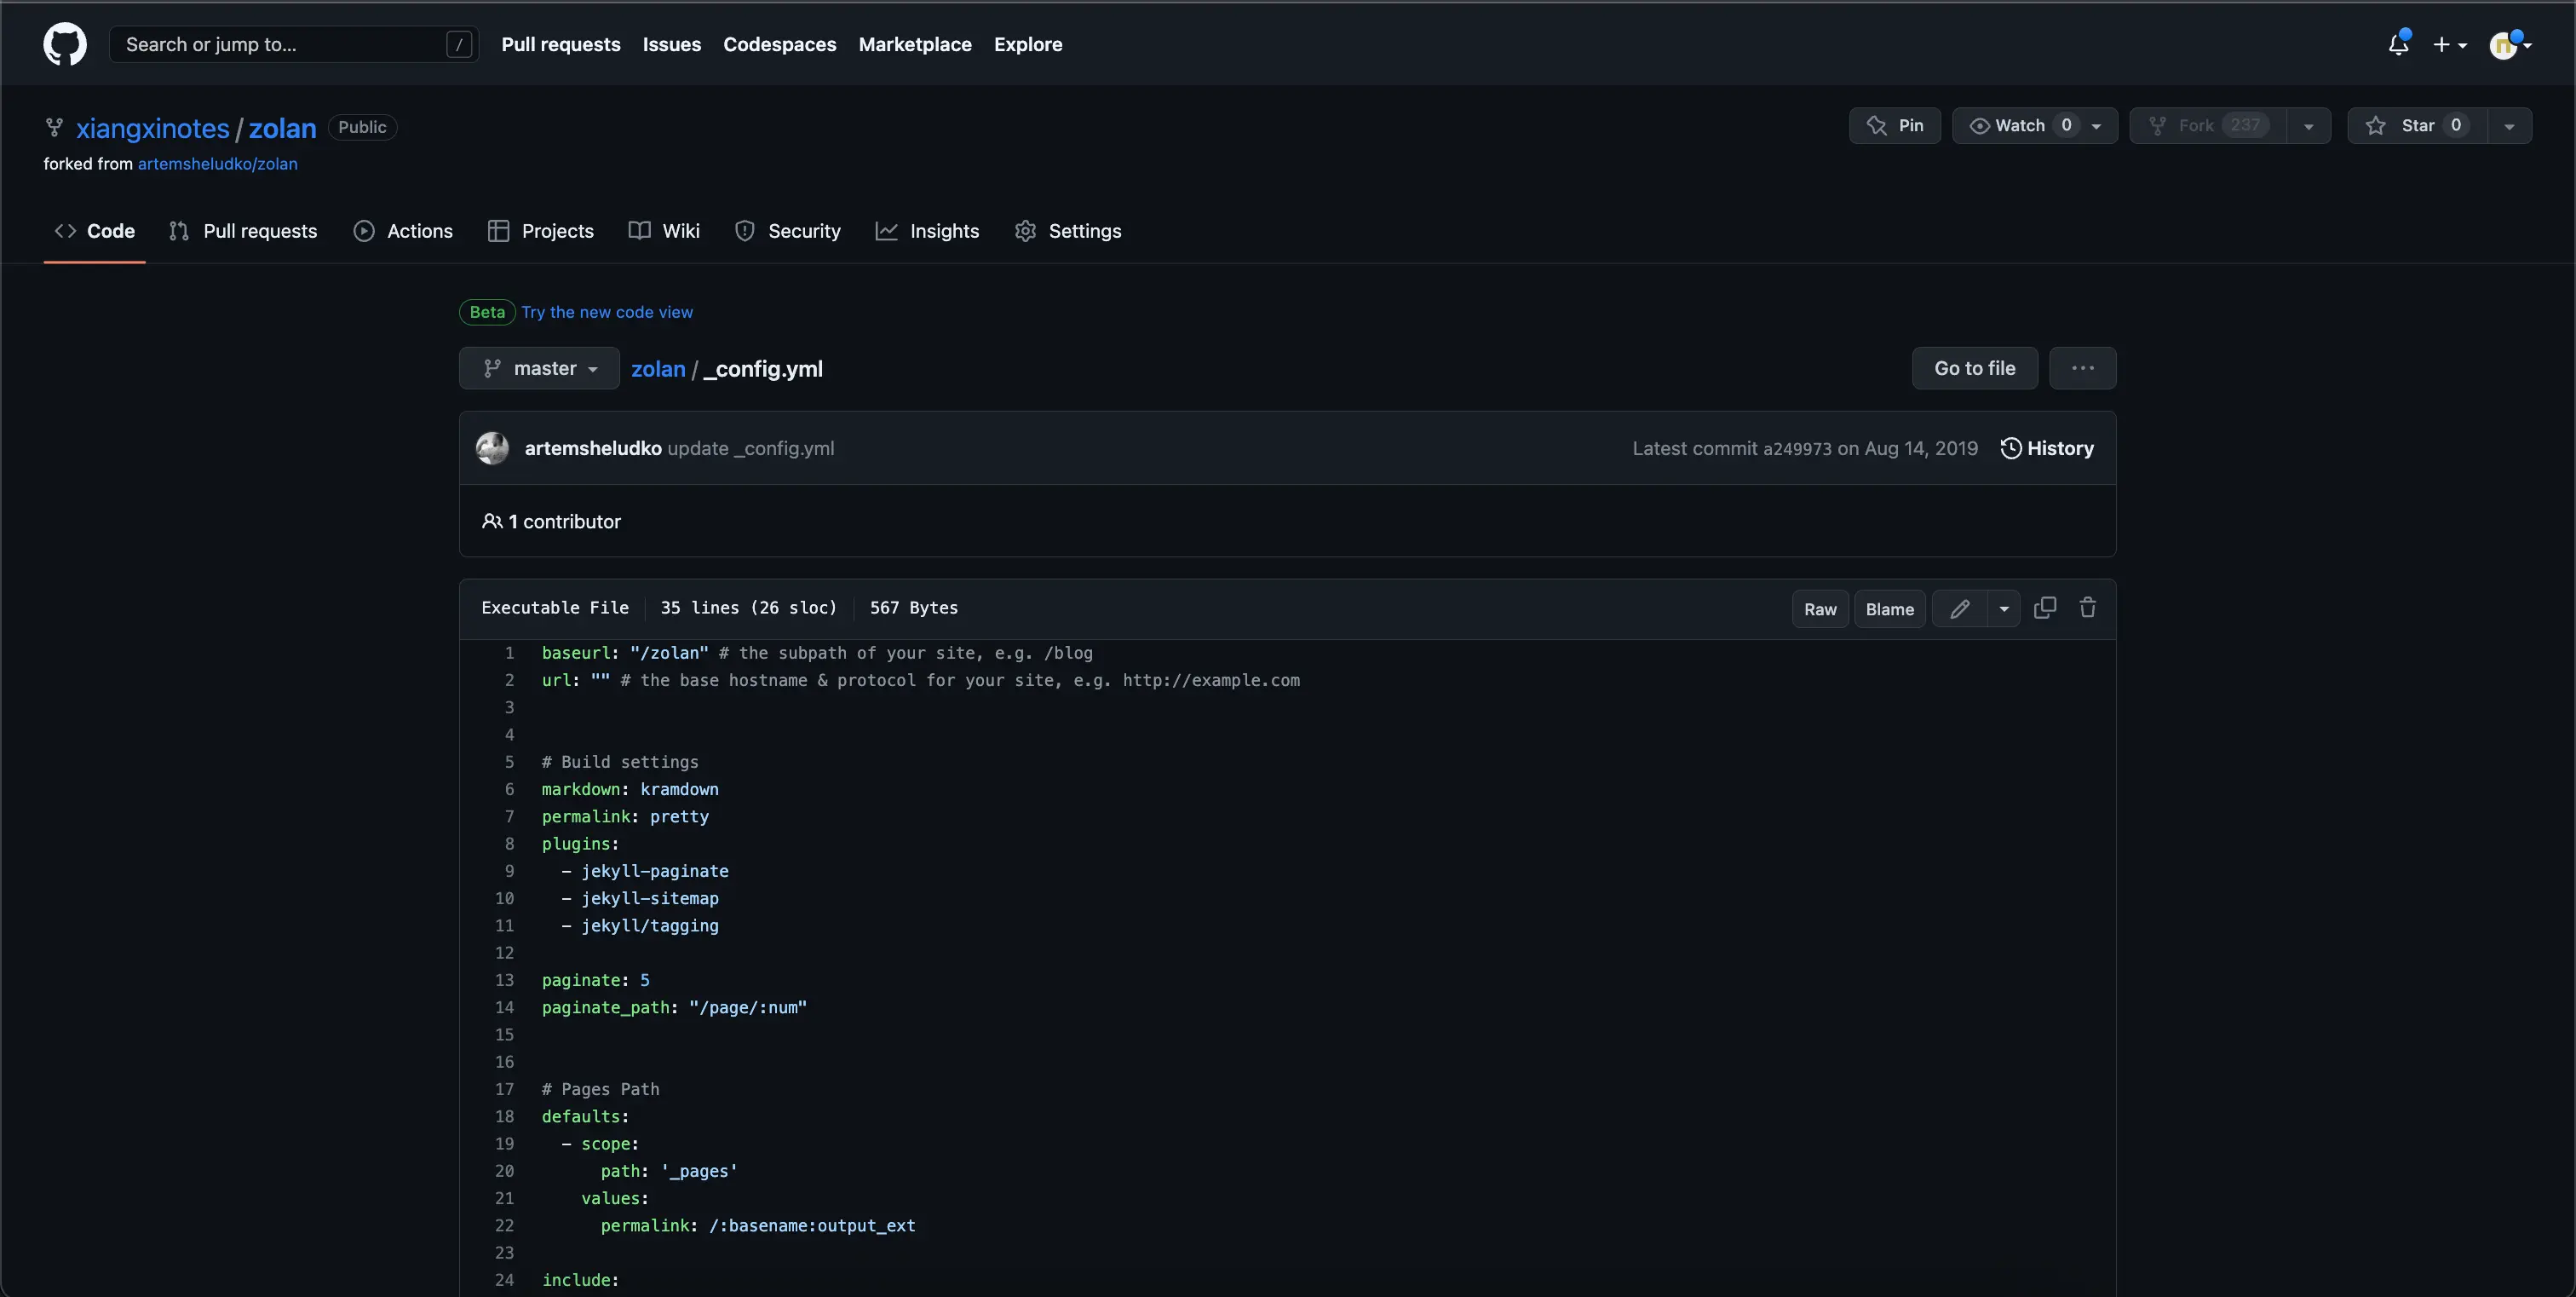
Task: Edit this file with pencil icon
Action: point(1959,609)
